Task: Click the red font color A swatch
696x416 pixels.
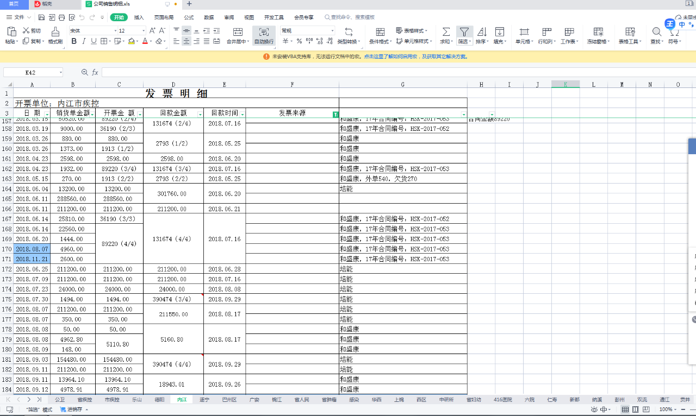Action: (x=145, y=41)
